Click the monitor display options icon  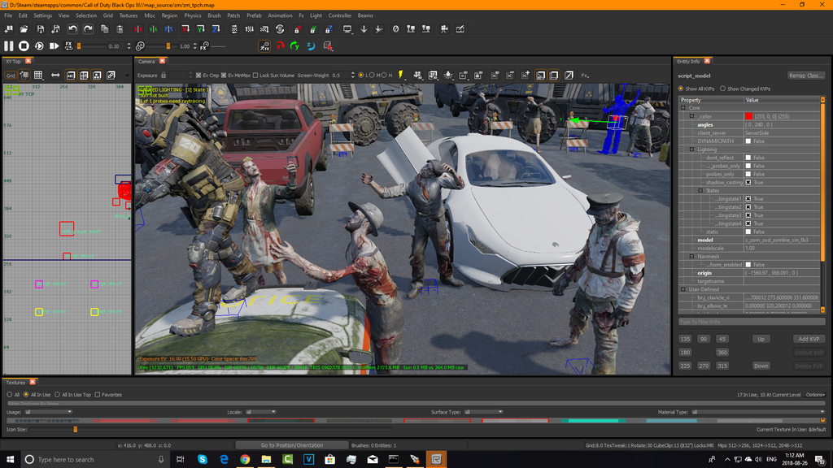(347, 29)
